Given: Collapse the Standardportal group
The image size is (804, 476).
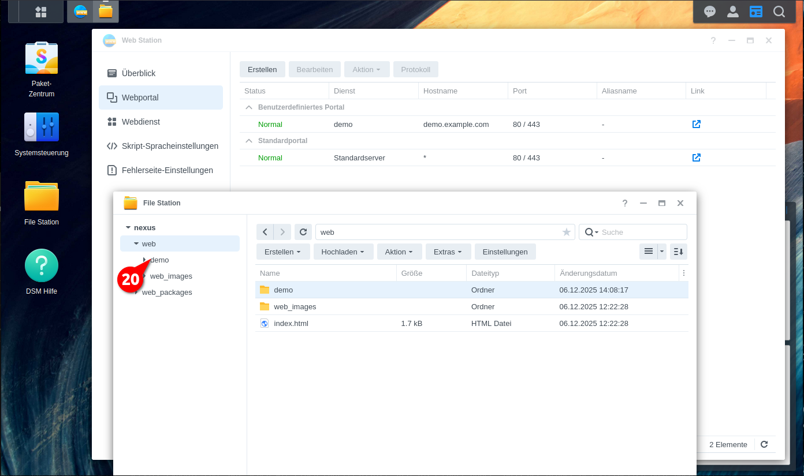Looking at the screenshot, I should point(249,141).
